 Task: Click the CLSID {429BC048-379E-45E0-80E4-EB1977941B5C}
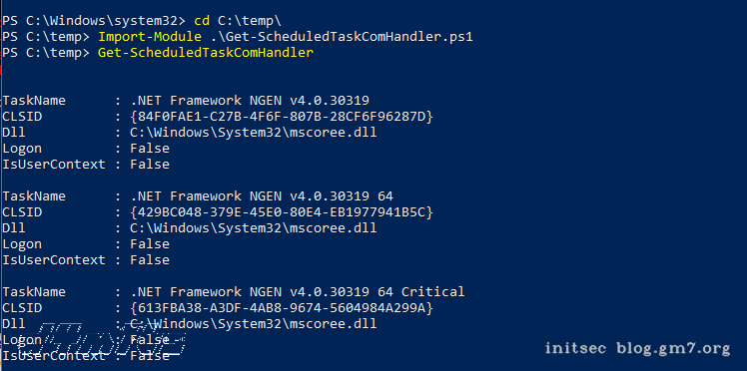[x=282, y=212]
